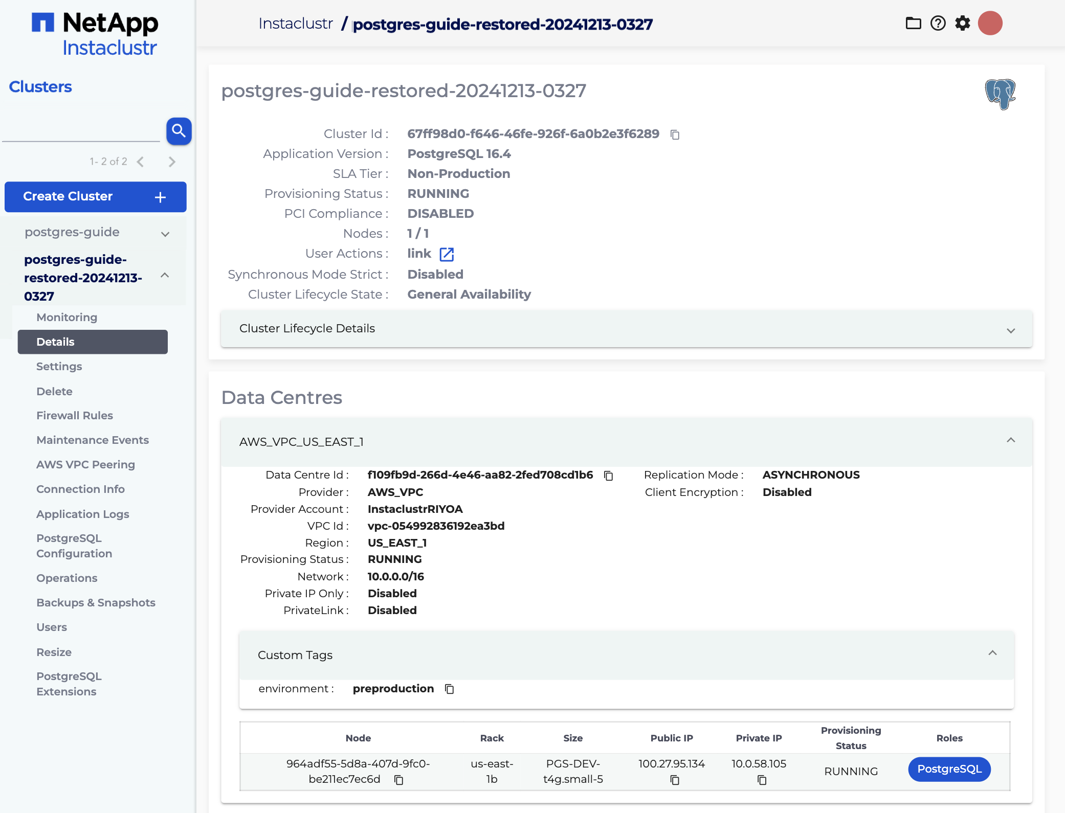The height and width of the screenshot is (813, 1065).
Task: Copy the node Private IP address
Action: tap(762, 780)
